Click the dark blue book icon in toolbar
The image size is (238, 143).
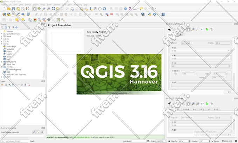(163, 14)
